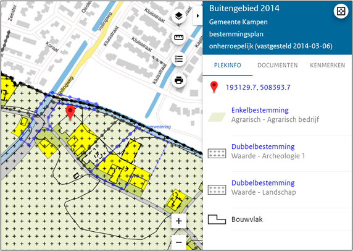Screen dimensions: 353x251
Task: Switch to the DOCUMENTEN tab
Action: [278, 66]
